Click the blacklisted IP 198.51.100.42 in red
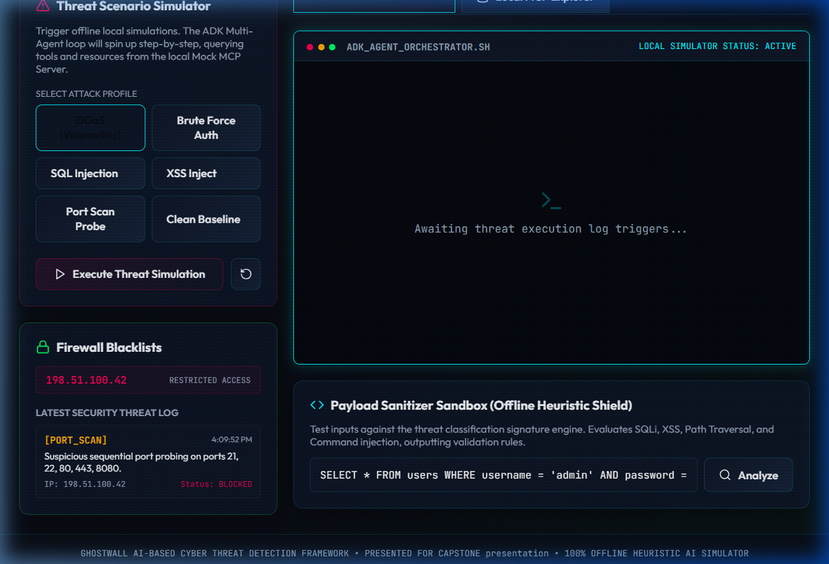The width and height of the screenshot is (829, 564). [x=86, y=380]
